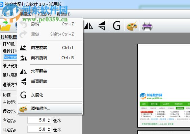
Task: Choose 撤销 undo from the Edit menu
Action: point(50,24)
